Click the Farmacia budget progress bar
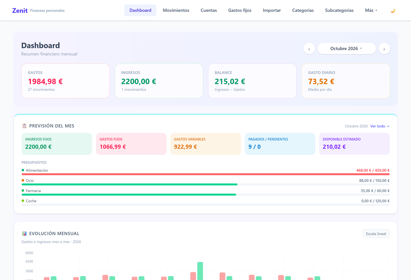 (206, 195)
